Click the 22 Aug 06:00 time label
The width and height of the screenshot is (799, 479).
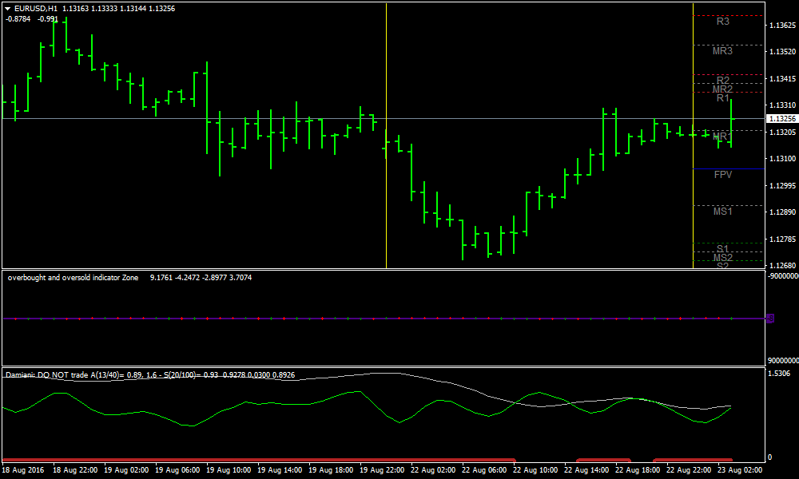[x=485, y=470]
